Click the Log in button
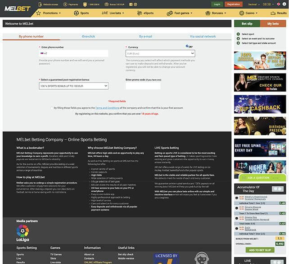Screen dimensions: 289x264 coord(217,4)
